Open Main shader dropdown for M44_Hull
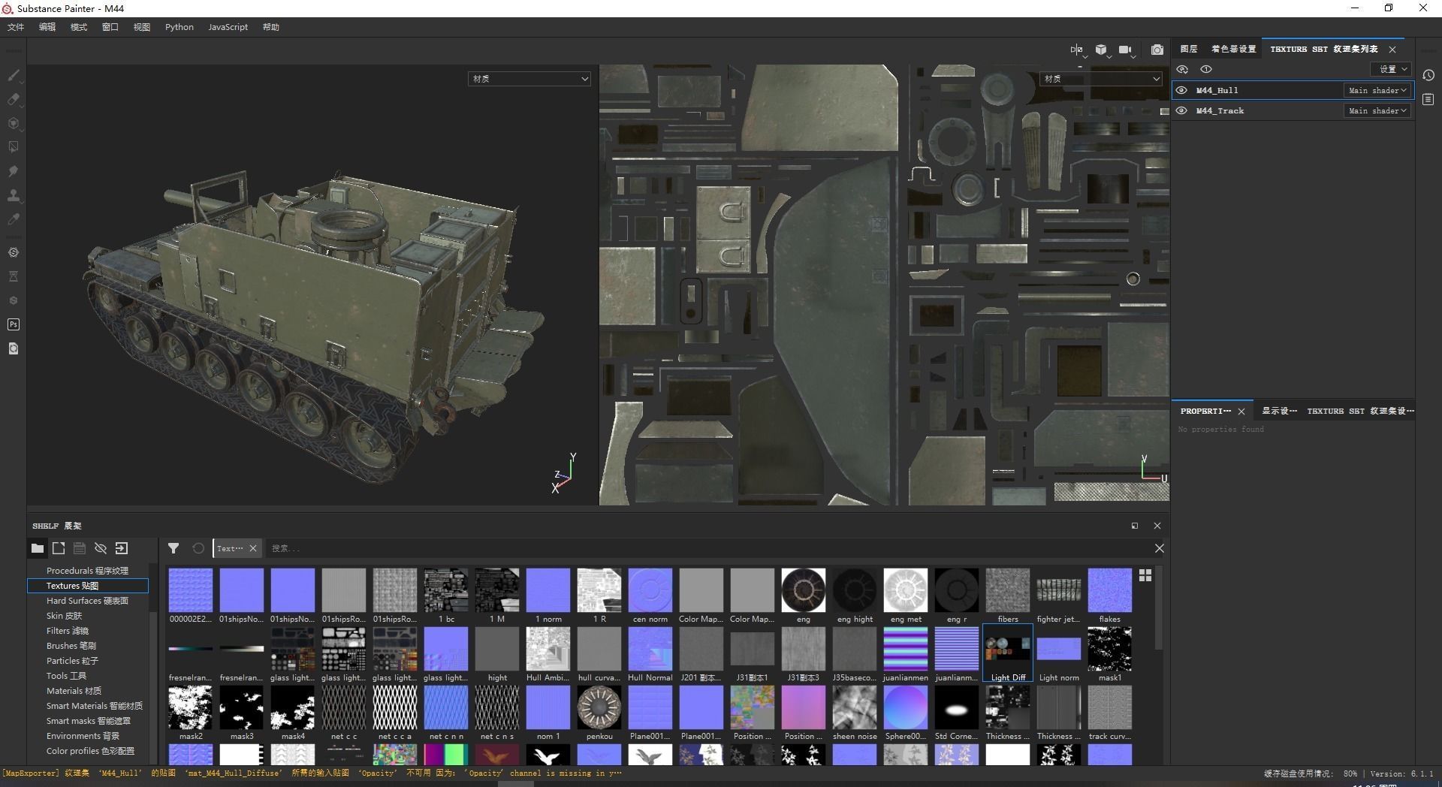The height and width of the screenshot is (787, 1442). (1377, 90)
